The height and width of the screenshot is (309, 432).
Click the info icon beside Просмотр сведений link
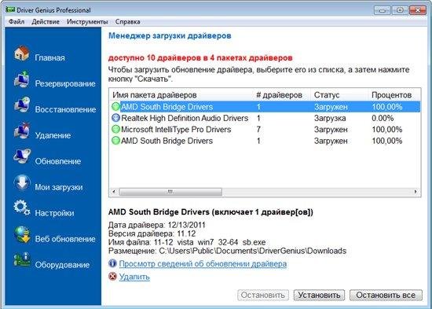click(112, 263)
